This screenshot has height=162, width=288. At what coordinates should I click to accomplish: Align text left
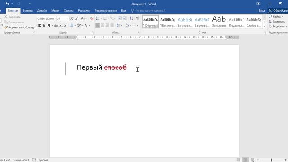click(x=98, y=26)
